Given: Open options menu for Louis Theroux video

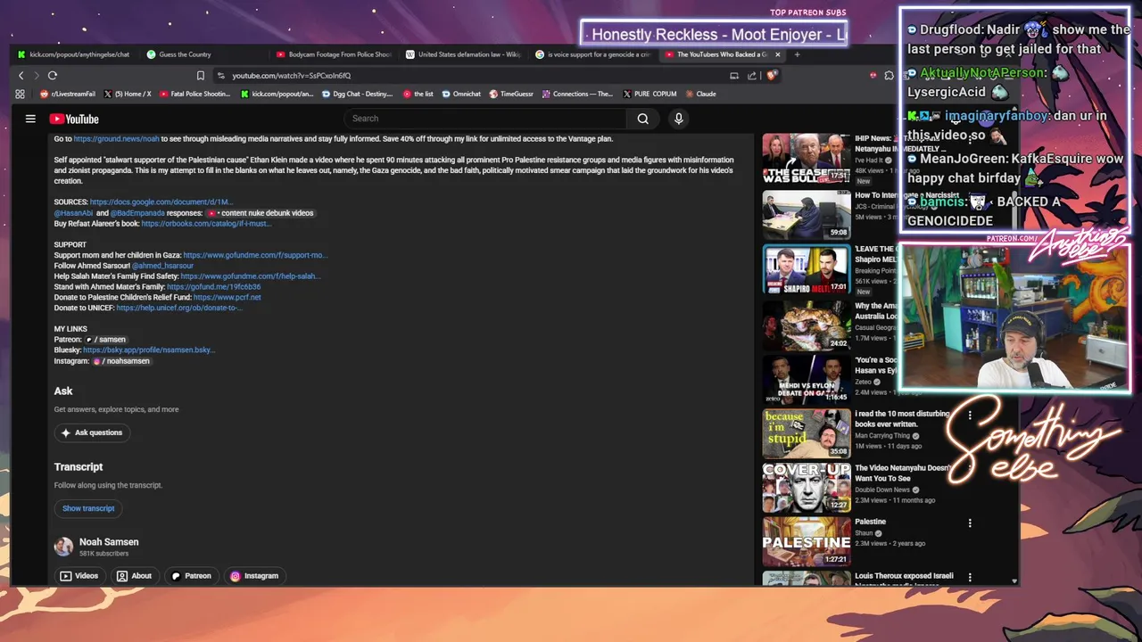Looking at the screenshot, I should click(970, 578).
